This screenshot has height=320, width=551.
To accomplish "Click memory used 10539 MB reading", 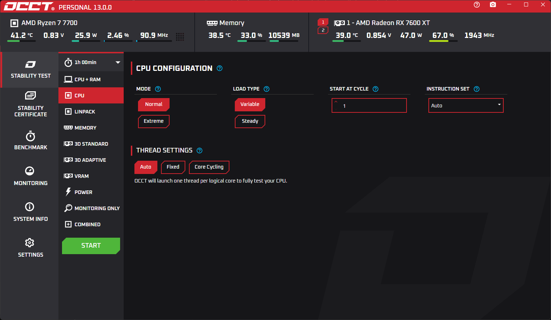I will pyautogui.click(x=284, y=35).
